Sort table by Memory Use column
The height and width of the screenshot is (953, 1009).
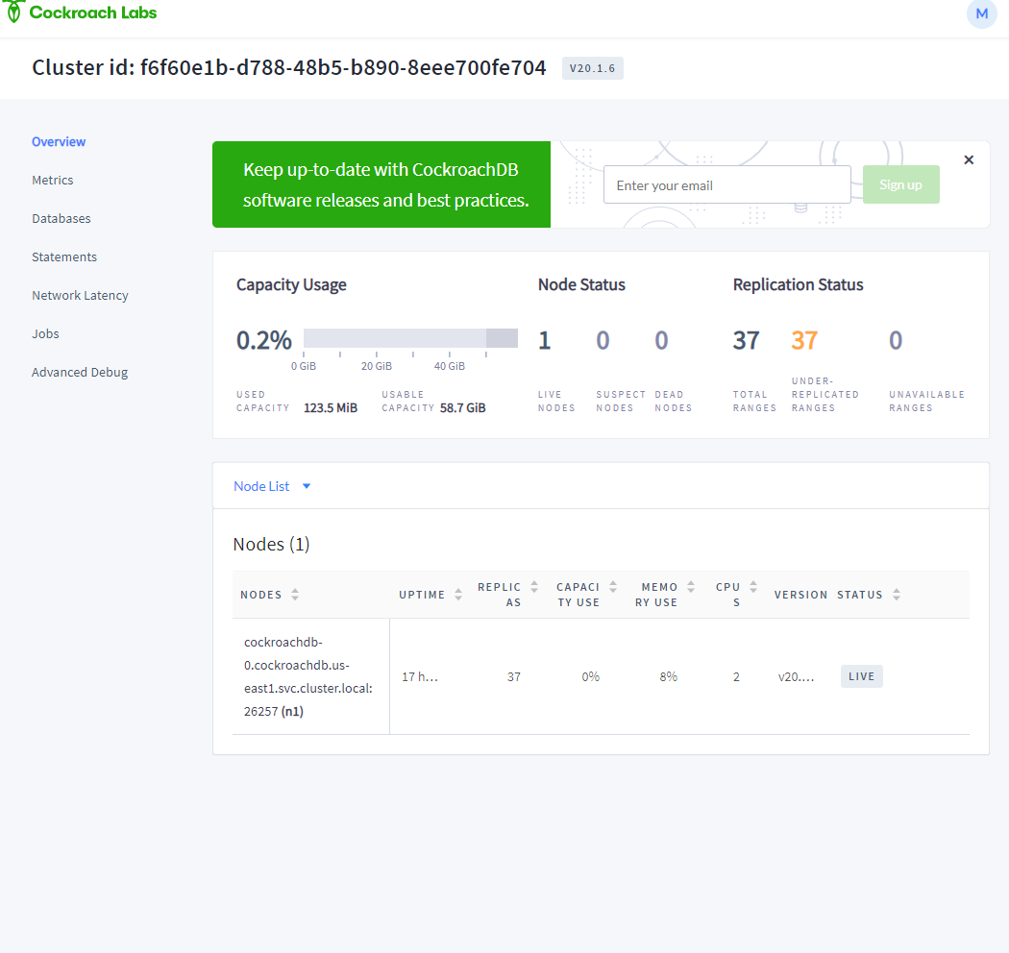[665, 595]
